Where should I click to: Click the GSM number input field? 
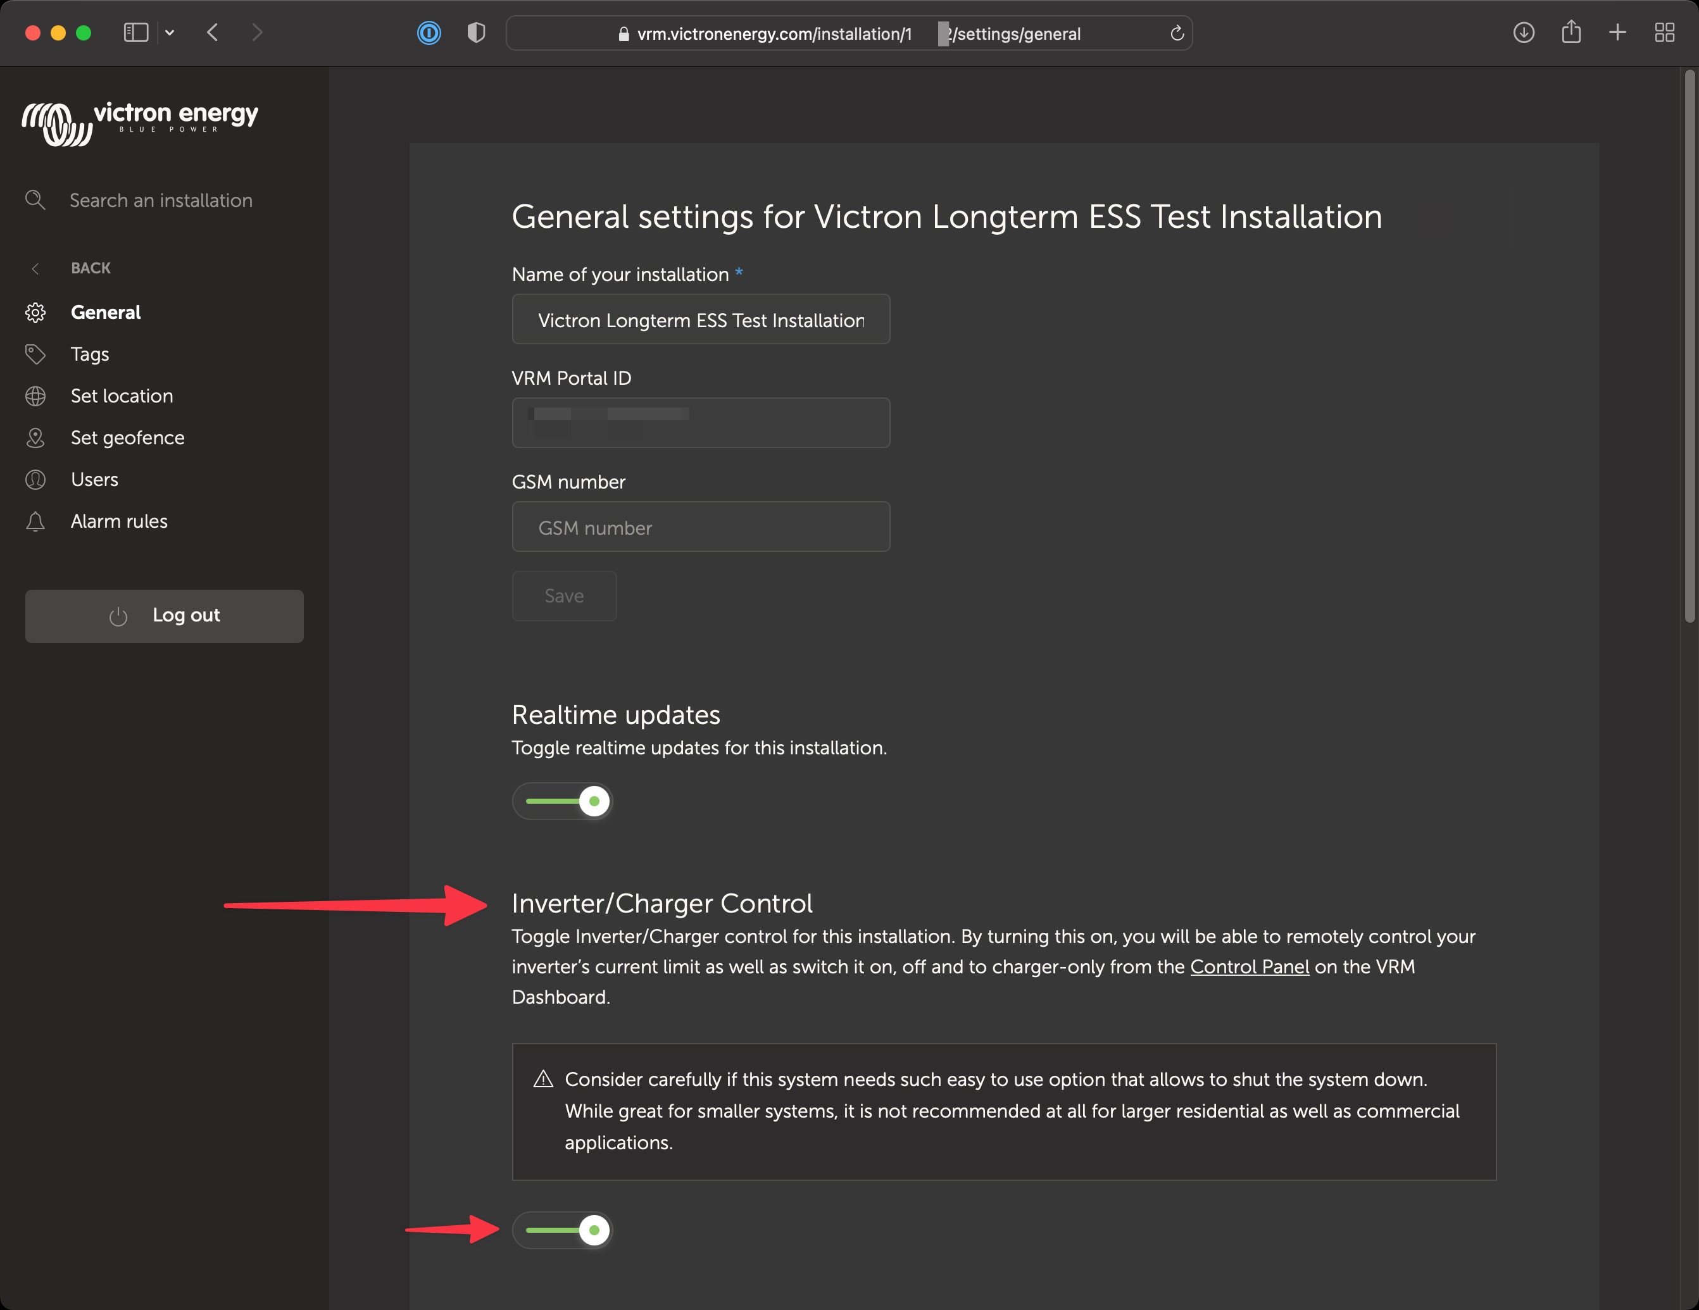(x=700, y=527)
